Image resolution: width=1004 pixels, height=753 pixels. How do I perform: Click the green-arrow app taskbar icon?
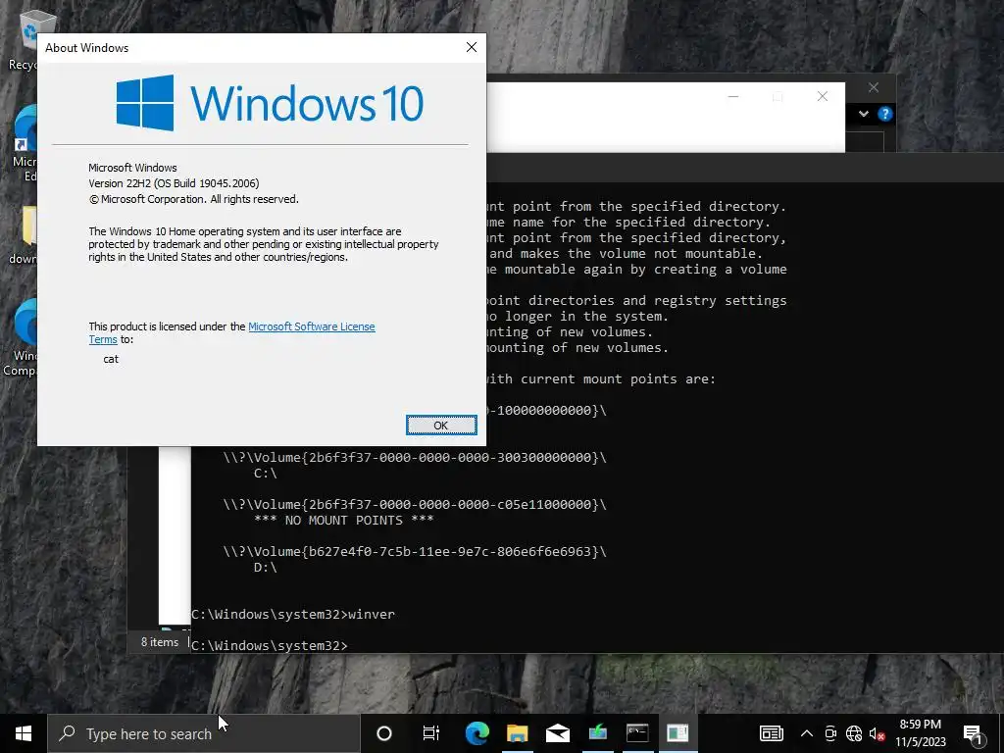tap(598, 733)
